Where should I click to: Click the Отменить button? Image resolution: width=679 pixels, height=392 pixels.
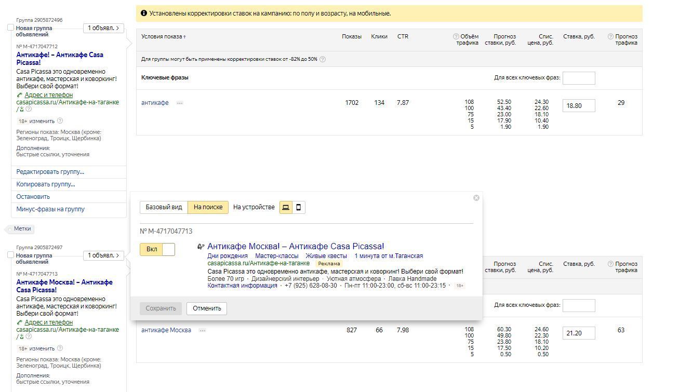point(207,308)
